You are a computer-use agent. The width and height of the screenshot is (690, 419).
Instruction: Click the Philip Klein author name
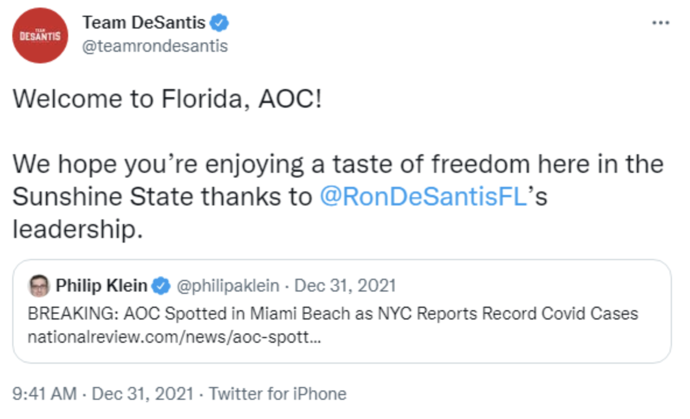pyautogui.click(x=101, y=286)
